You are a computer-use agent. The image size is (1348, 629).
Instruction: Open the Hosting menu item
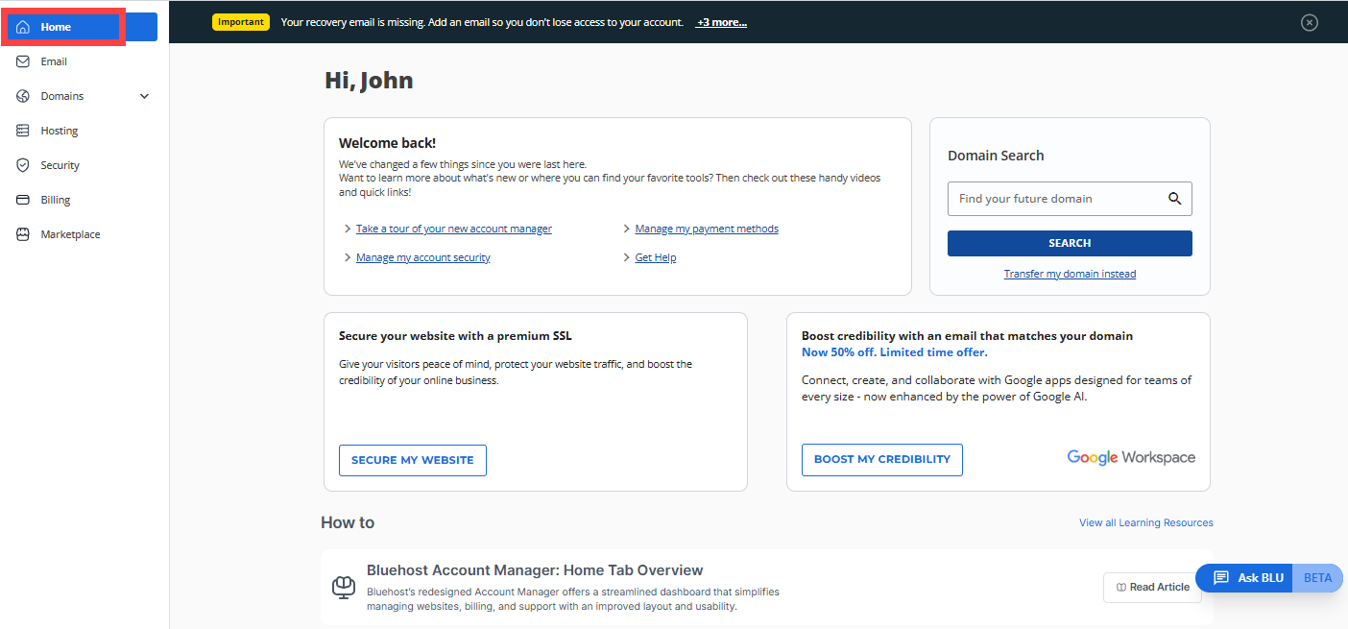pos(60,131)
